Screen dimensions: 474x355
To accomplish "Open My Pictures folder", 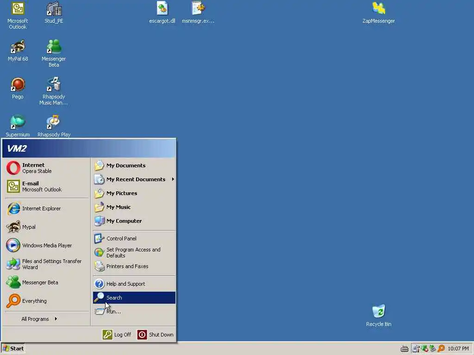I will pyautogui.click(x=134, y=193).
